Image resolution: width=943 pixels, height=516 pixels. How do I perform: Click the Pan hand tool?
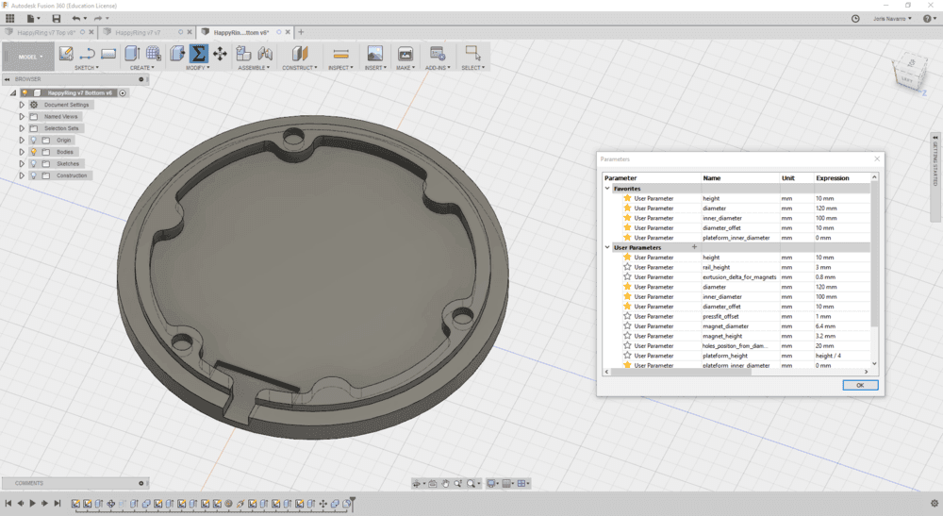445,484
